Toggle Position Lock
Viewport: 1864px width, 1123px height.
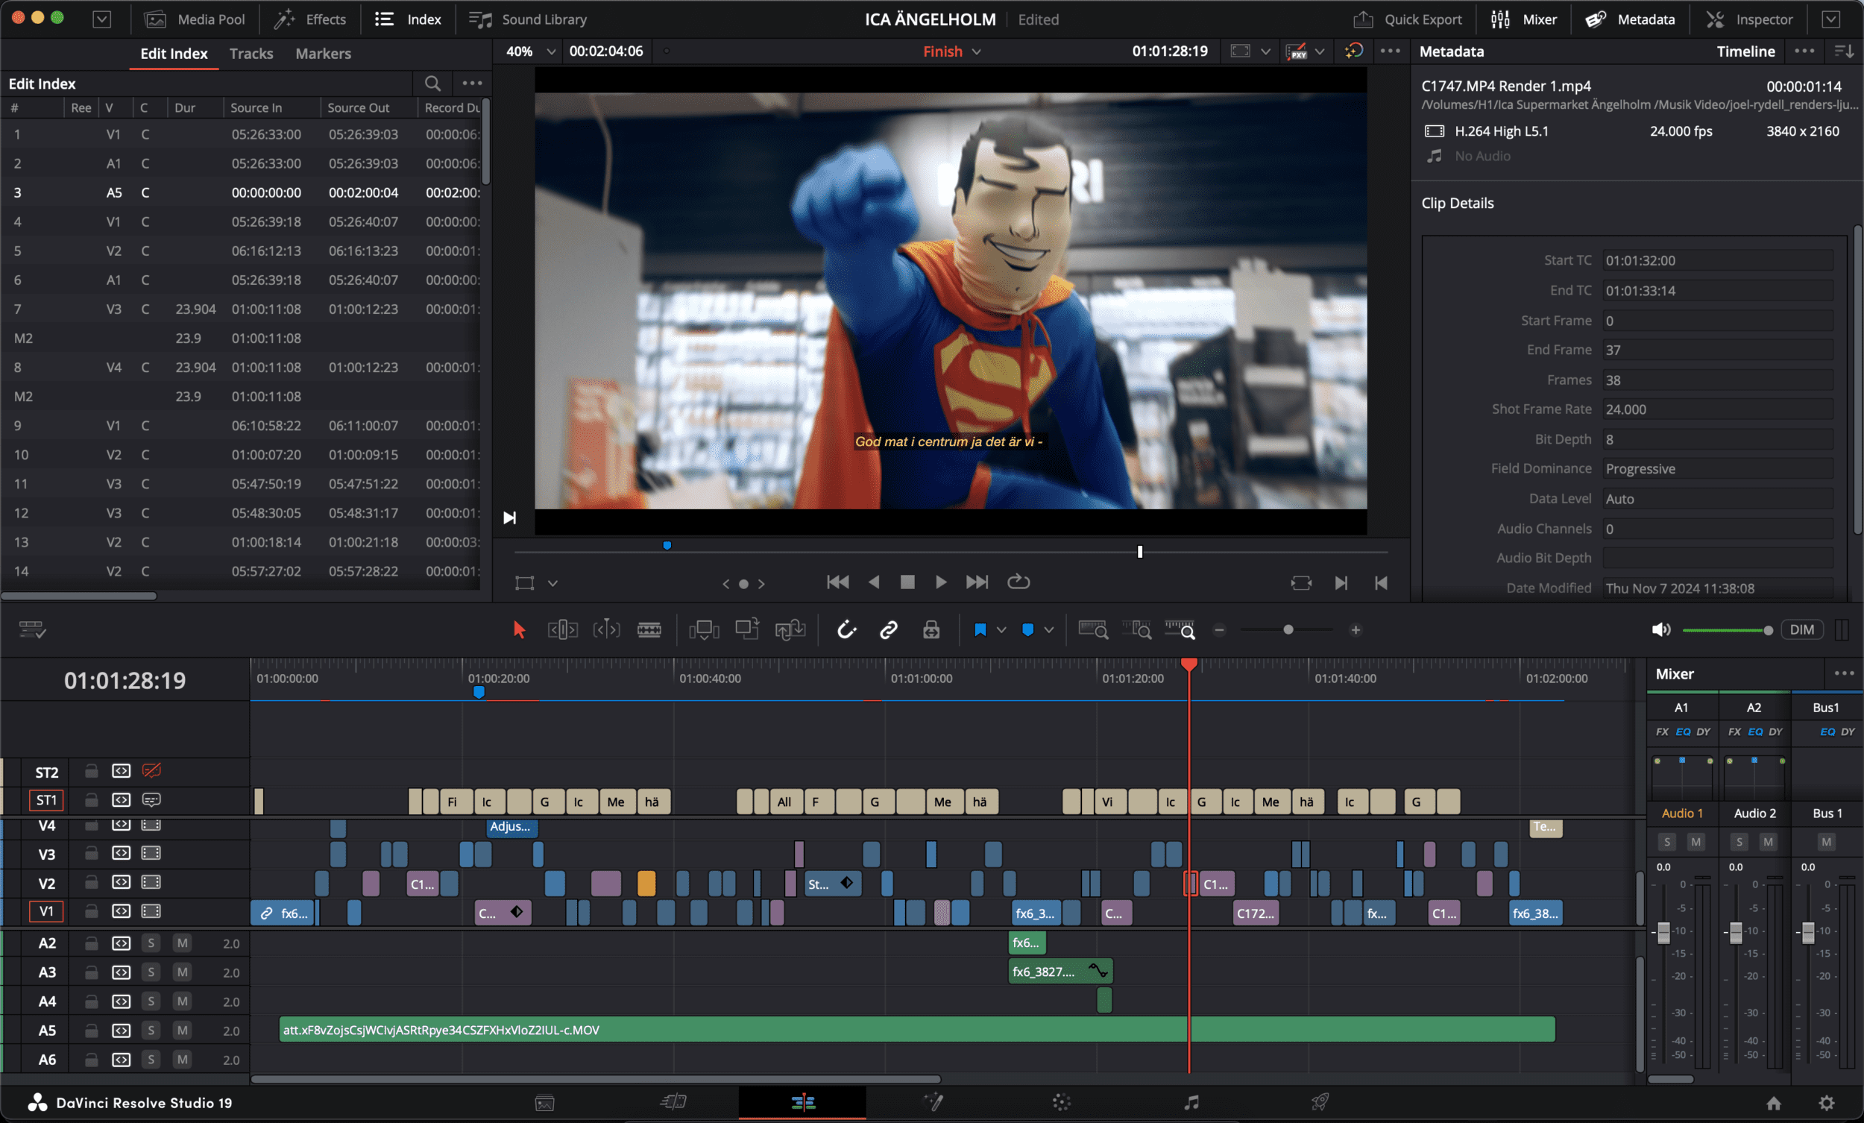pos(931,629)
